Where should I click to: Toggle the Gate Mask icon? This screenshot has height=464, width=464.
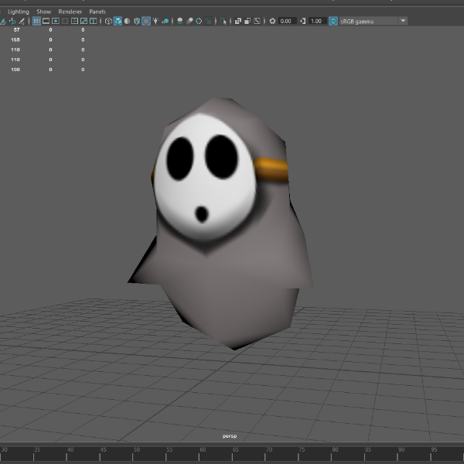coord(65,21)
